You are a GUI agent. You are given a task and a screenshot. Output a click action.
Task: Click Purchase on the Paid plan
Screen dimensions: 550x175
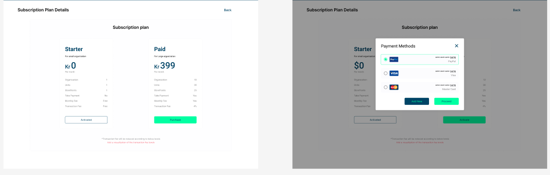tap(175, 120)
